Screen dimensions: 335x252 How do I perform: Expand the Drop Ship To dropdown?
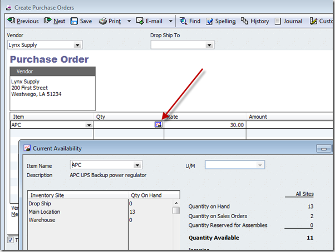coord(209,45)
